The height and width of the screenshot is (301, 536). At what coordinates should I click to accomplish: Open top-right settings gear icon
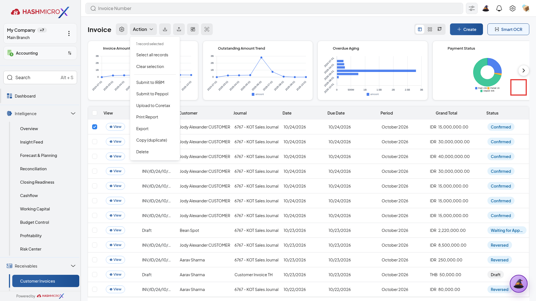point(513,8)
